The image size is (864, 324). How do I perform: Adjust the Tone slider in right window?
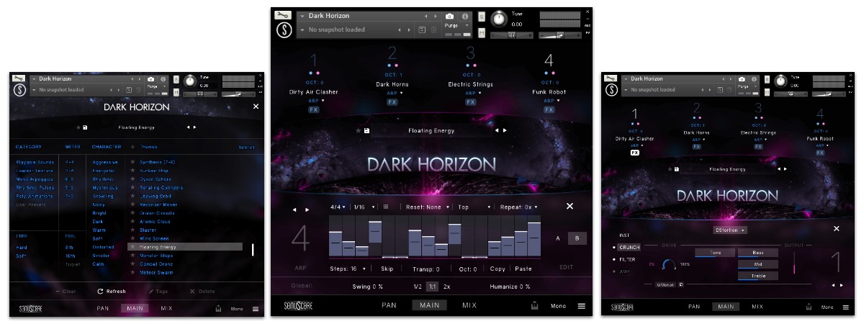[x=715, y=253]
